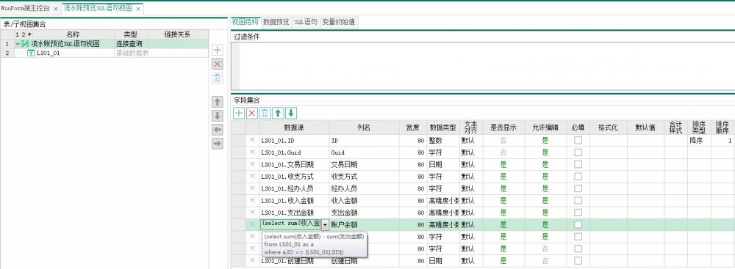Image resolution: width=735 pixels, height=269 pixels.
Task: Toggle 必填 checkbox for 交易日期 row
Action: click(578, 164)
